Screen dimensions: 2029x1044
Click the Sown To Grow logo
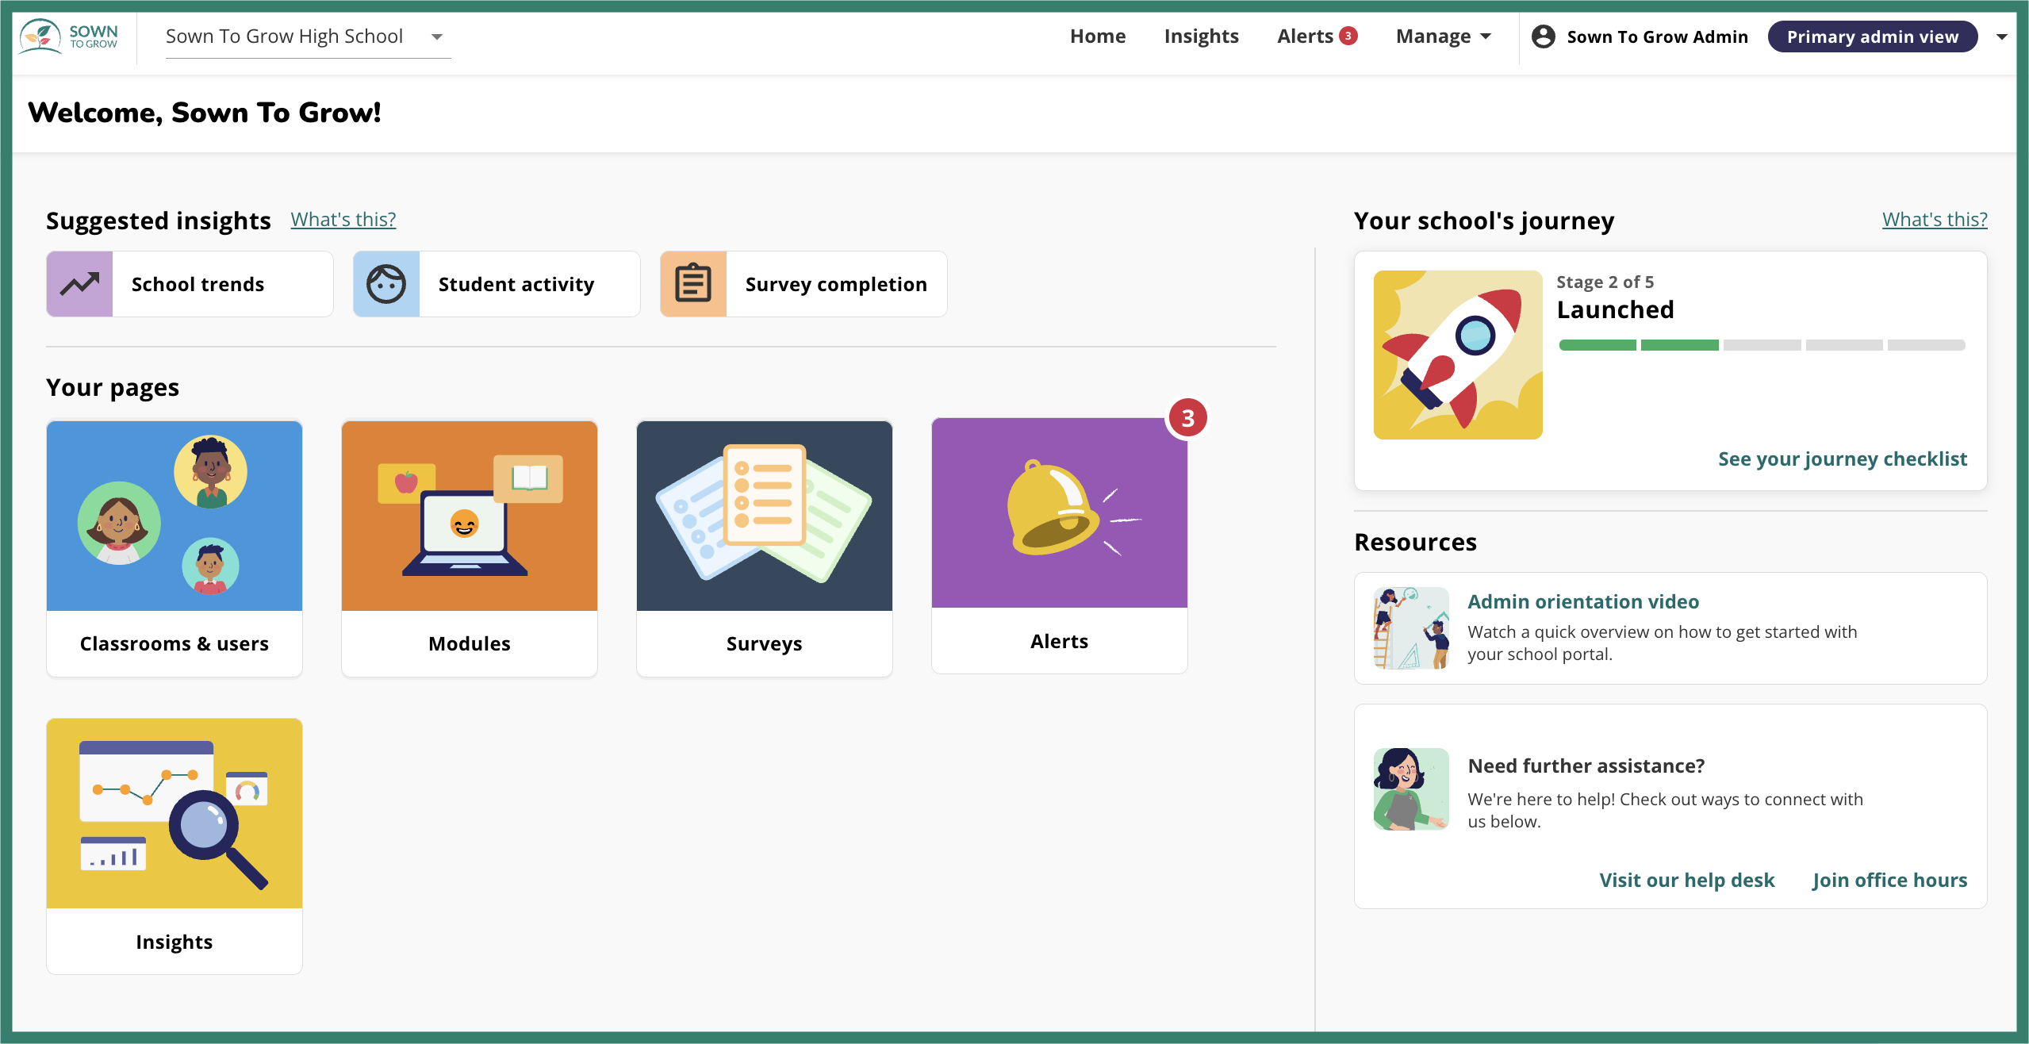(69, 36)
